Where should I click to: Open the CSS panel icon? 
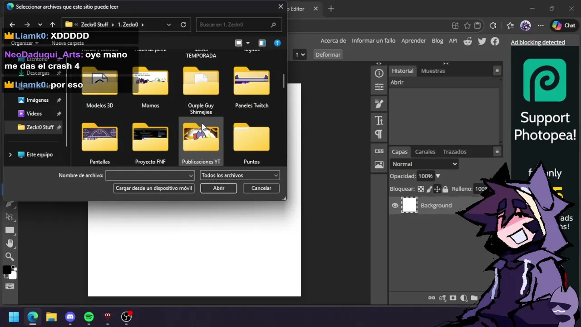click(x=379, y=151)
